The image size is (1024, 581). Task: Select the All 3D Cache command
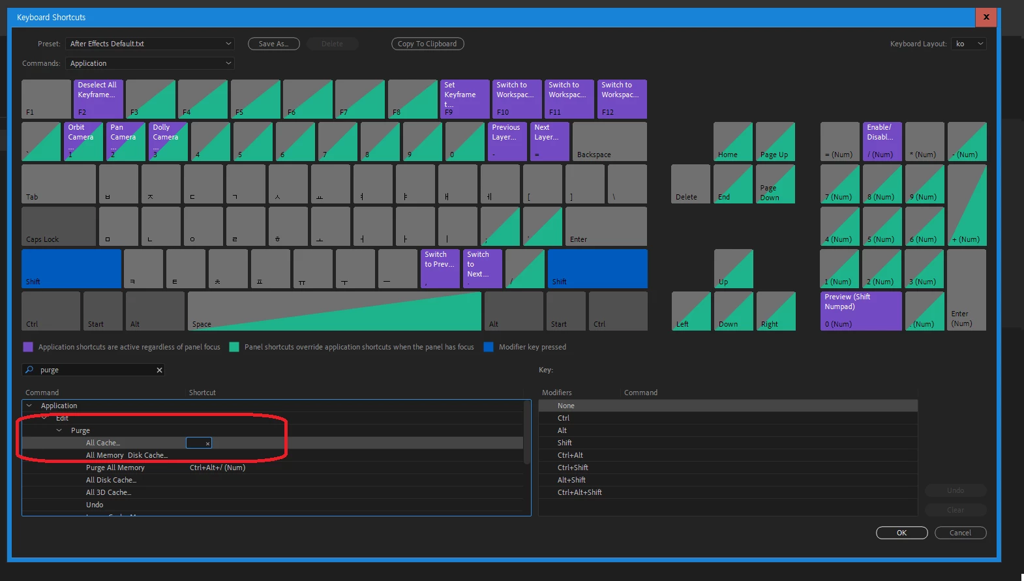tap(273, 492)
